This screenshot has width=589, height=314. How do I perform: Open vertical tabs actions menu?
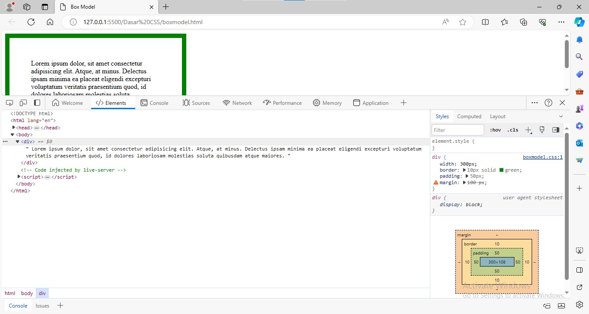coord(45,7)
